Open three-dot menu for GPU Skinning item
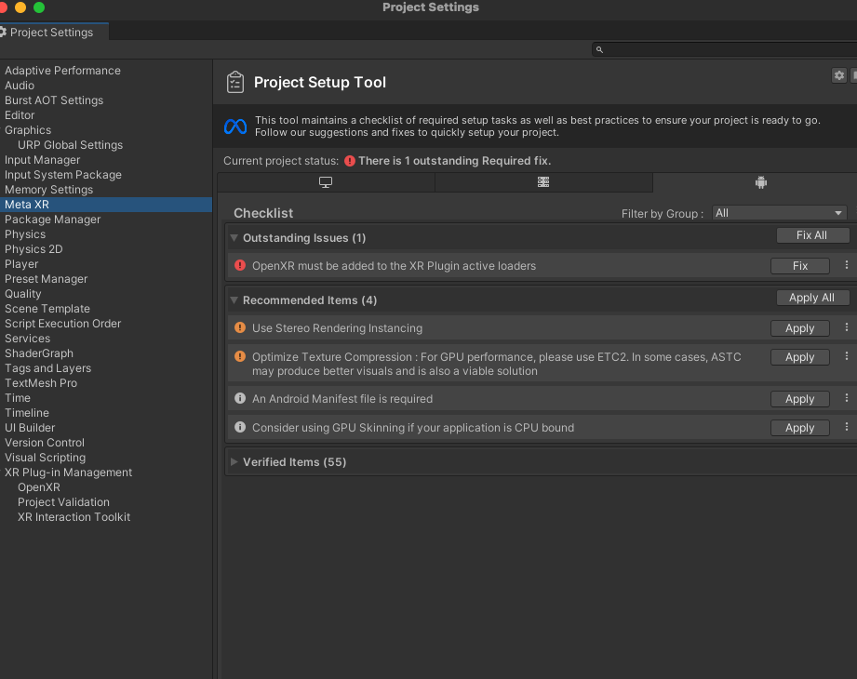Viewport: 857px width, 679px height. click(847, 428)
